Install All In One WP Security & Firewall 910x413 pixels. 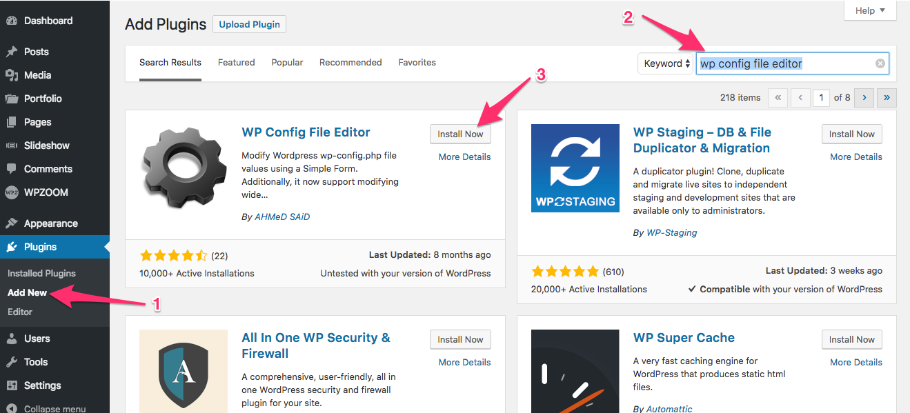click(460, 339)
